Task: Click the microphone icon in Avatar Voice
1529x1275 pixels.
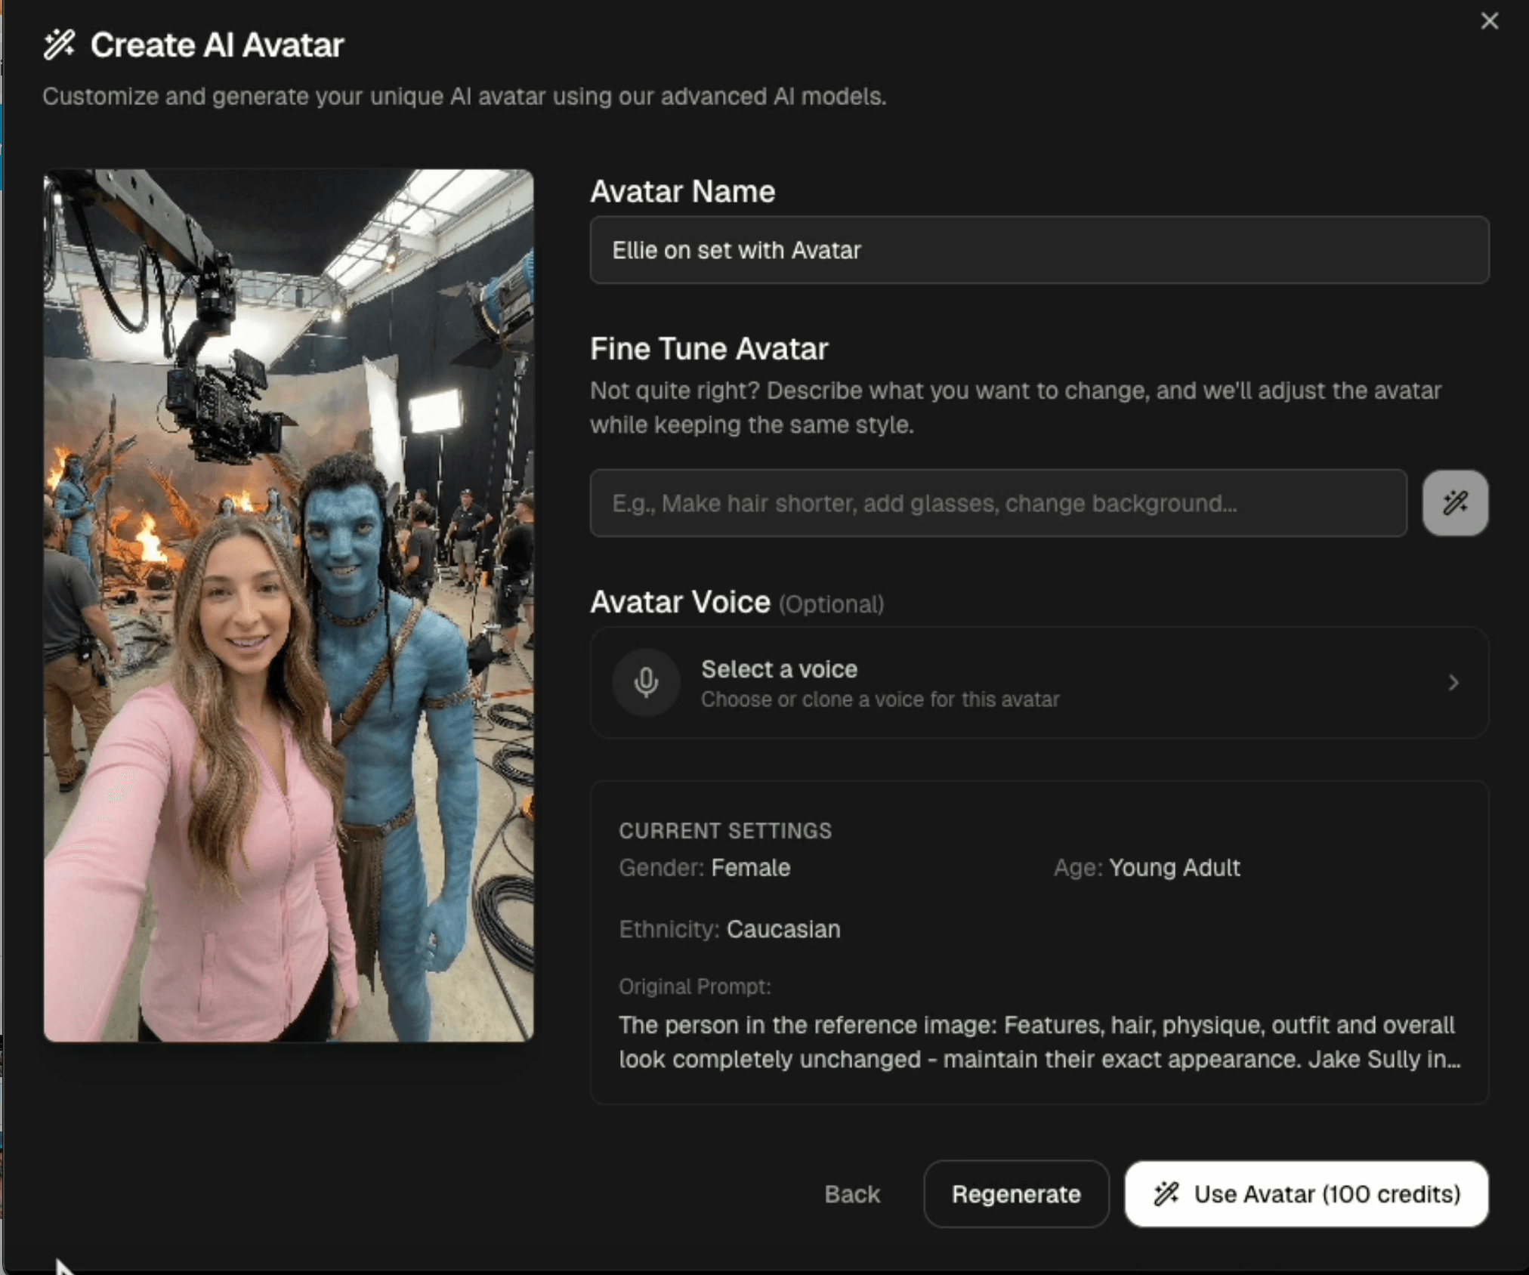Action: (646, 683)
